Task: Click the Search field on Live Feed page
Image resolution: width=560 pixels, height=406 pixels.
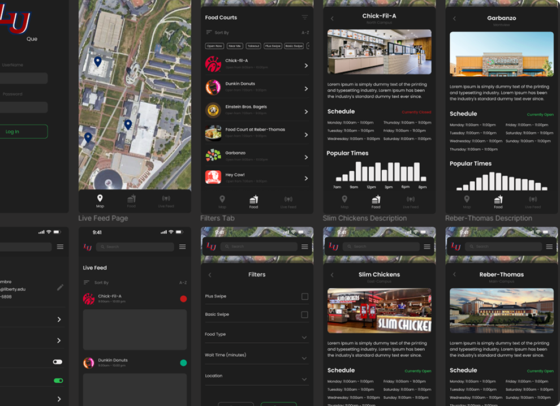Action: click(x=135, y=247)
